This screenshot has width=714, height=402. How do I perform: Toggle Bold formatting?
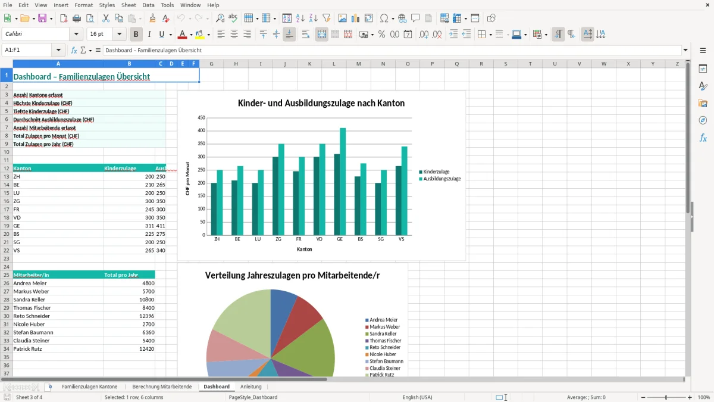(136, 35)
